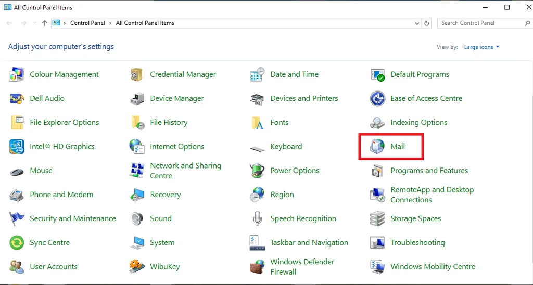This screenshot has height=285, width=533.
Task: Open the Taskbar and Navigation link
Action: coord(309,242)
